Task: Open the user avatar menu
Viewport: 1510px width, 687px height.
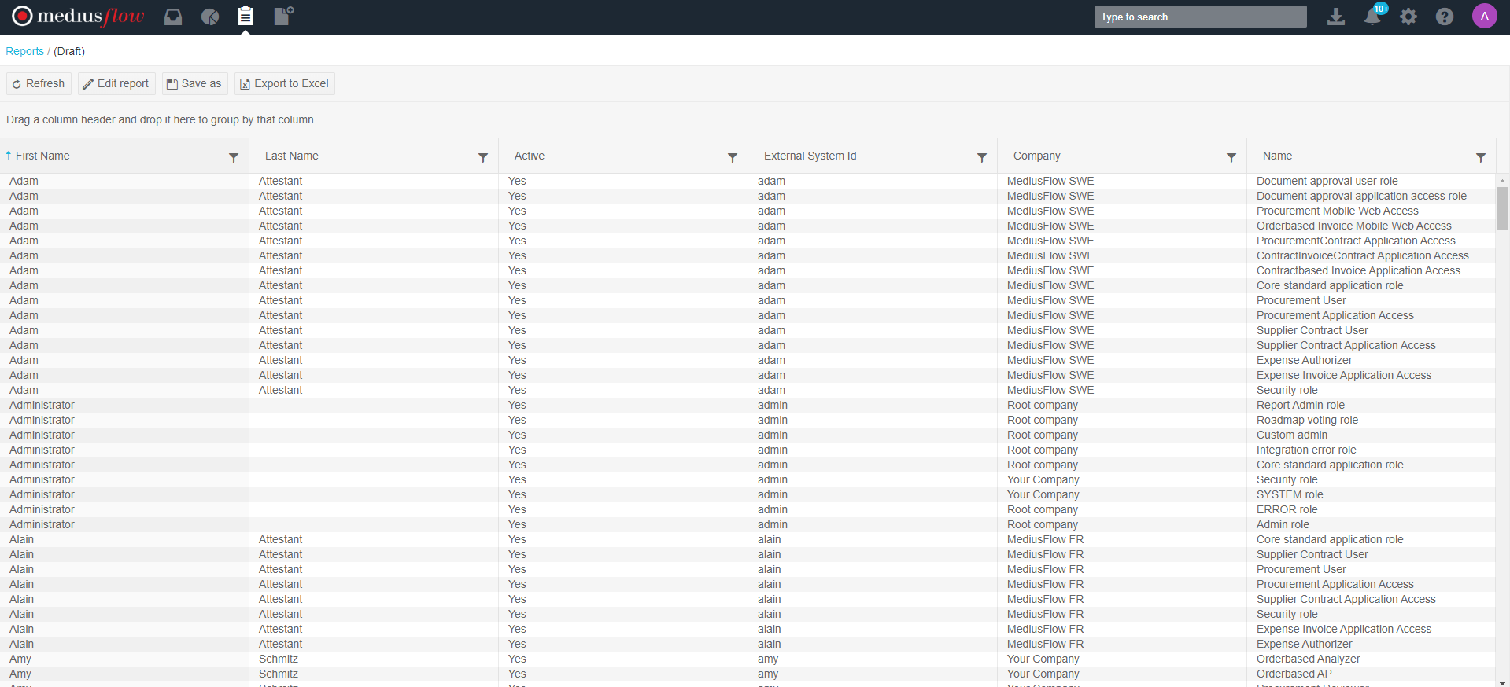Action: click(x=1485, y=16)
